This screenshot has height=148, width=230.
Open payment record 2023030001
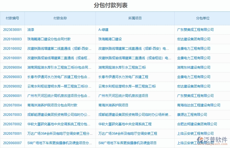click(12, 30)
